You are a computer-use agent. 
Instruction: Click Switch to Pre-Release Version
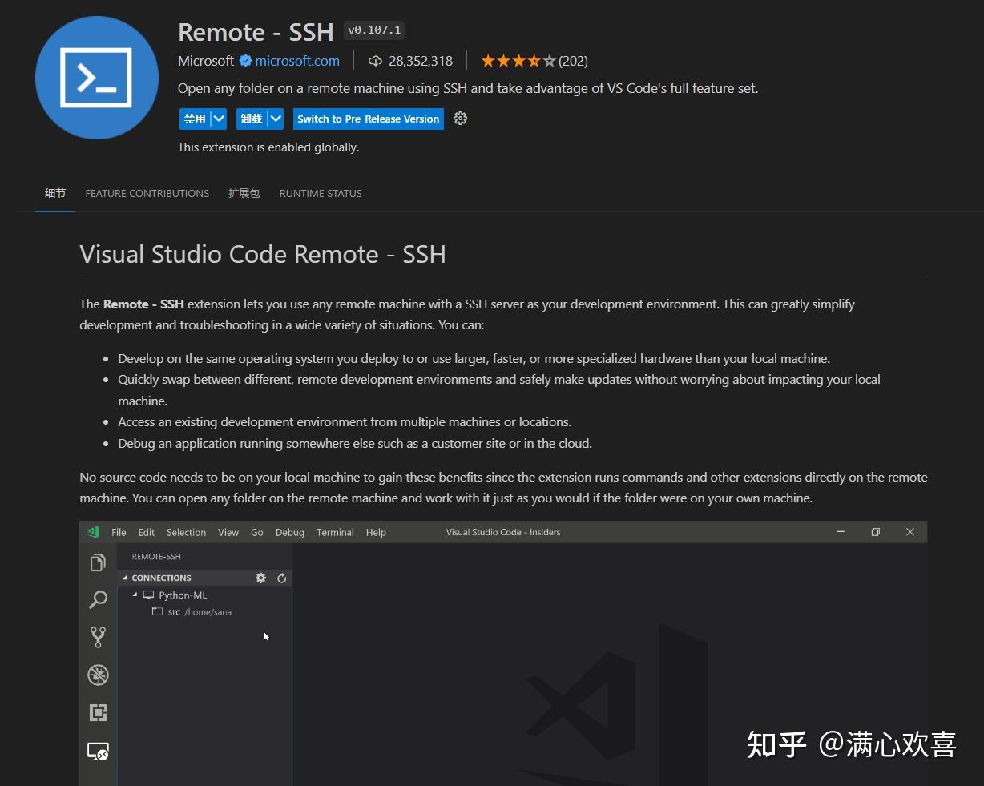[x=368, y=118]
